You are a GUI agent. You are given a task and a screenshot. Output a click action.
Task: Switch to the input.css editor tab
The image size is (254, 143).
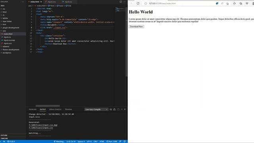click(x=68, y=2)
